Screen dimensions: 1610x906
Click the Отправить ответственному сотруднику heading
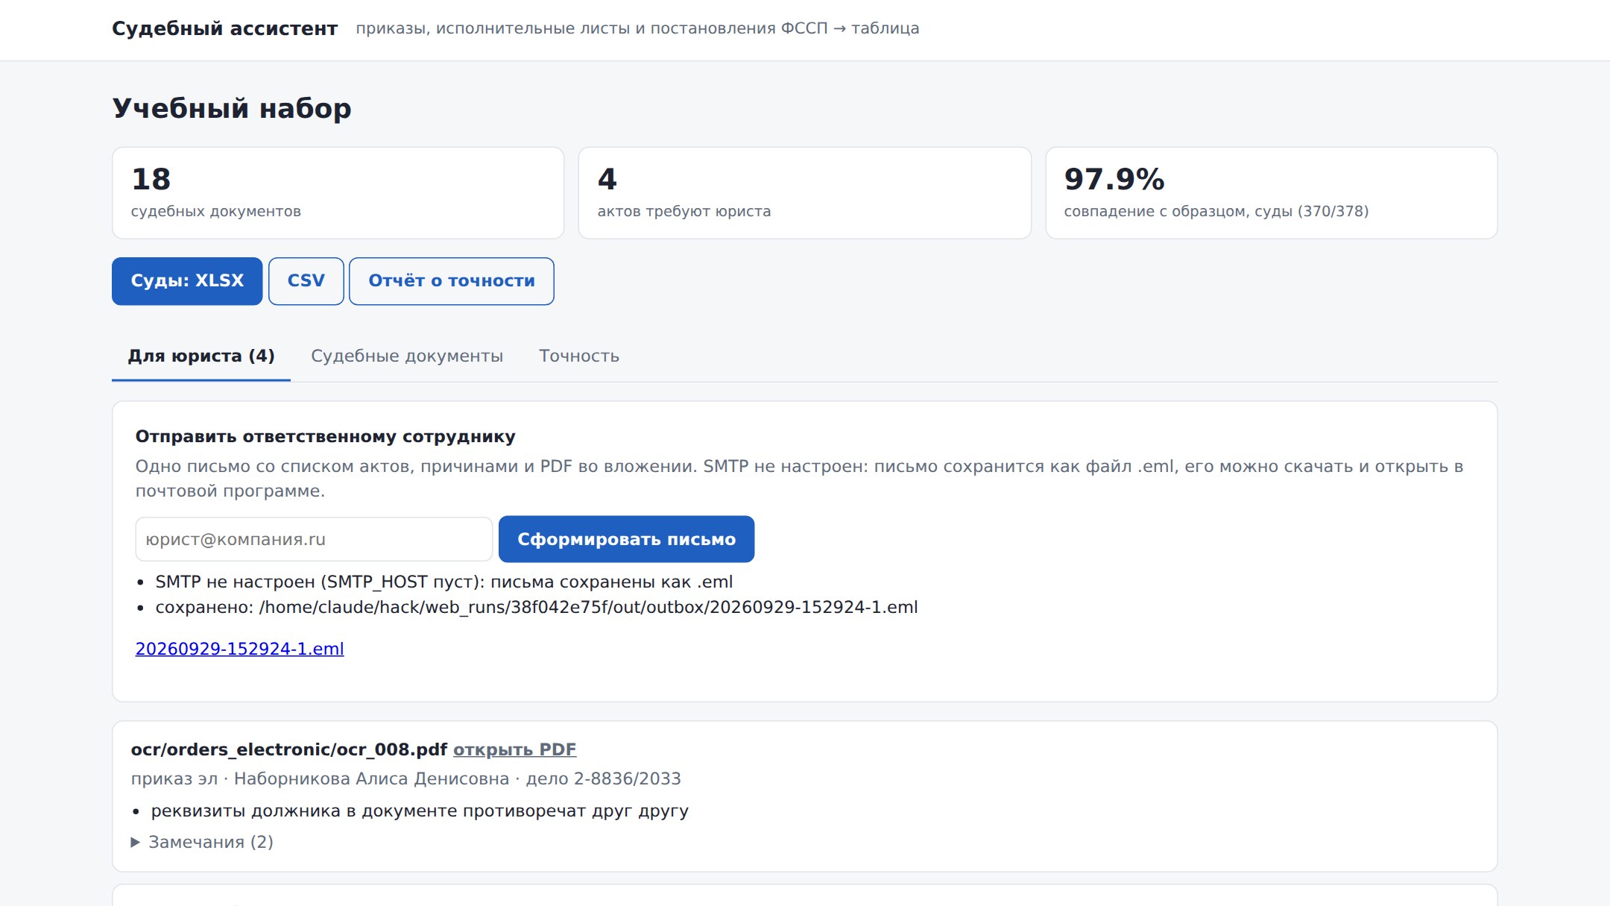click(x=325, y=437)
